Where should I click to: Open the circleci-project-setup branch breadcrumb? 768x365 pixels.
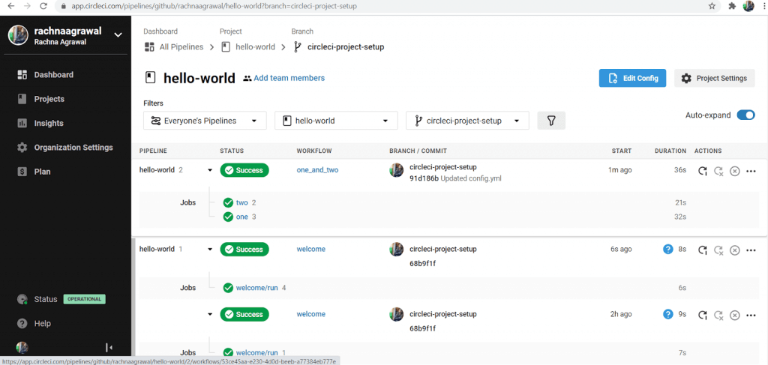(x=339, y=47)
